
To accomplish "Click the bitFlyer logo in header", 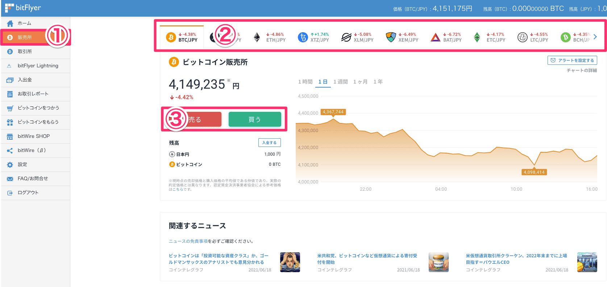I will 23,8.
